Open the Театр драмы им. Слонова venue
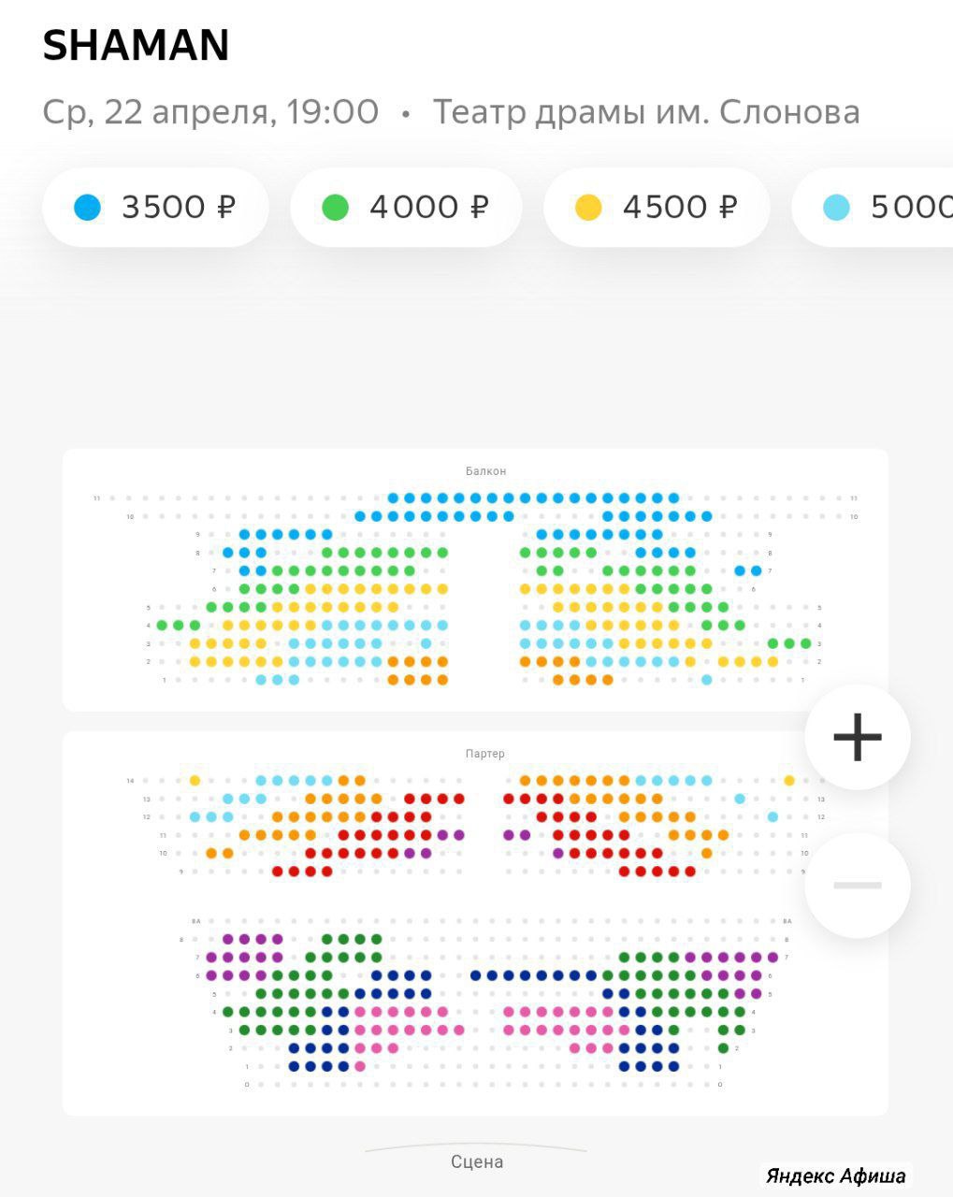The height and width of the screenshot is (1197, 953). pyautogui.click(x=645, y=112)
